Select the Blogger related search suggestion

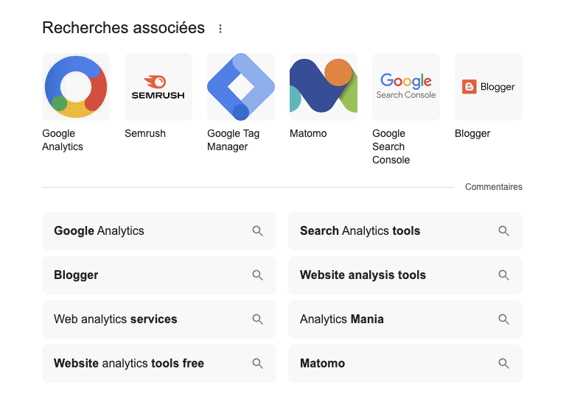point(76,275)
